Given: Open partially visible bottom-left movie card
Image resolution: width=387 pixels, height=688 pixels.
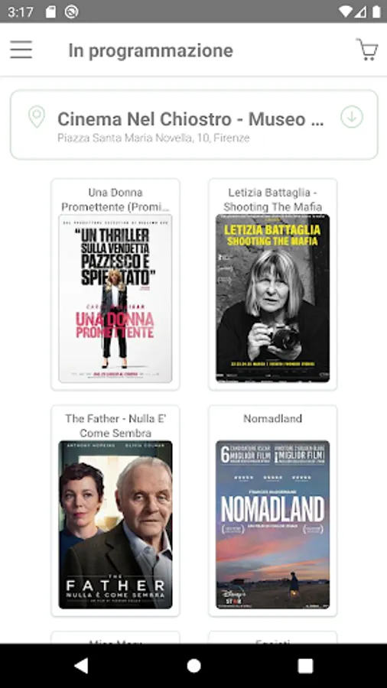Looking at the screenshot, I should (115, 638).
